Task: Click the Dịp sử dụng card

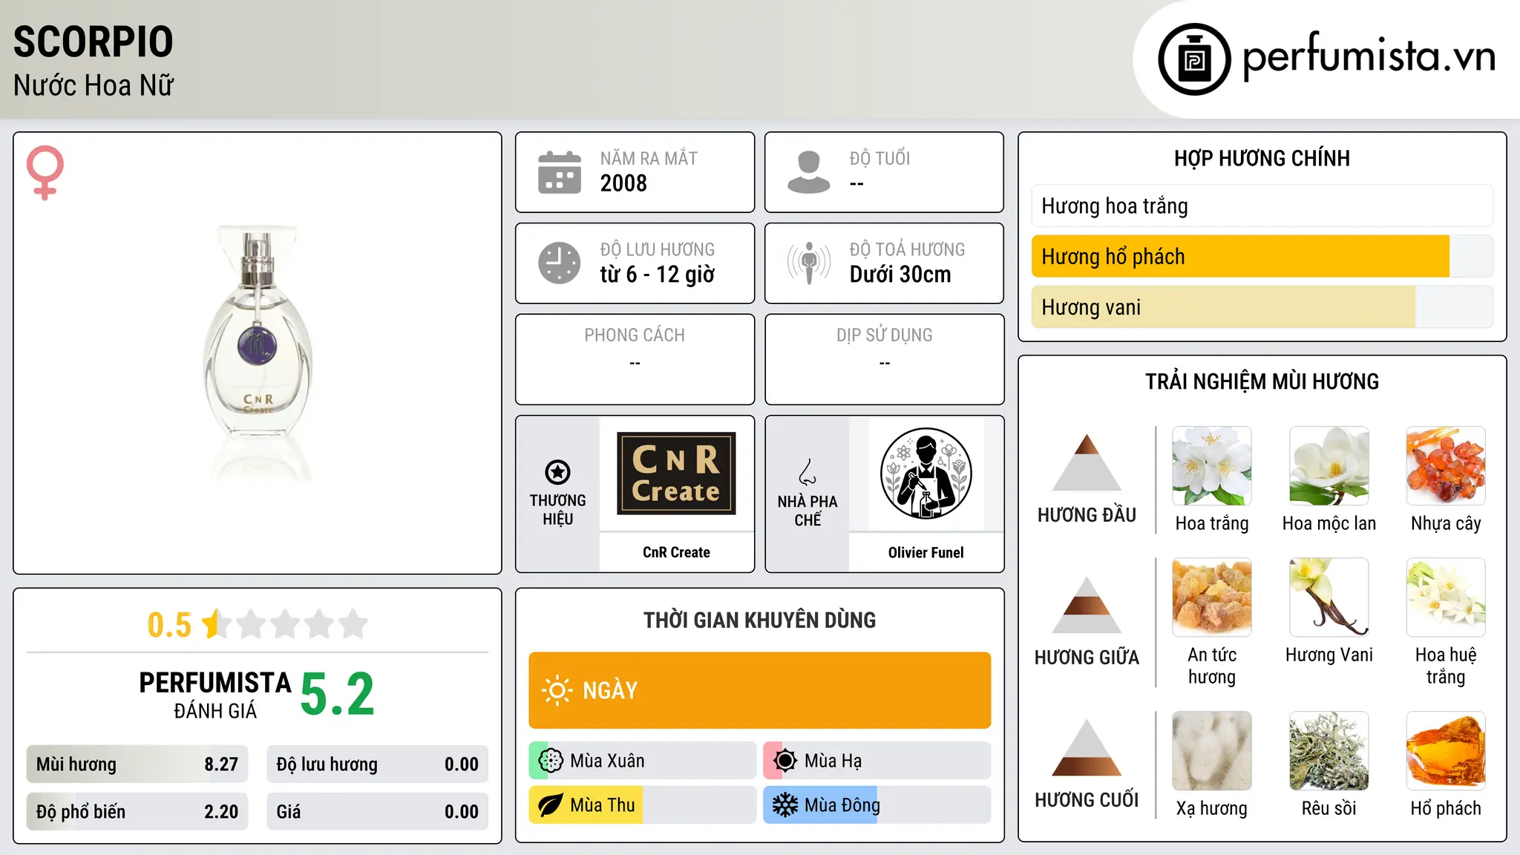Action: (885, 359)
